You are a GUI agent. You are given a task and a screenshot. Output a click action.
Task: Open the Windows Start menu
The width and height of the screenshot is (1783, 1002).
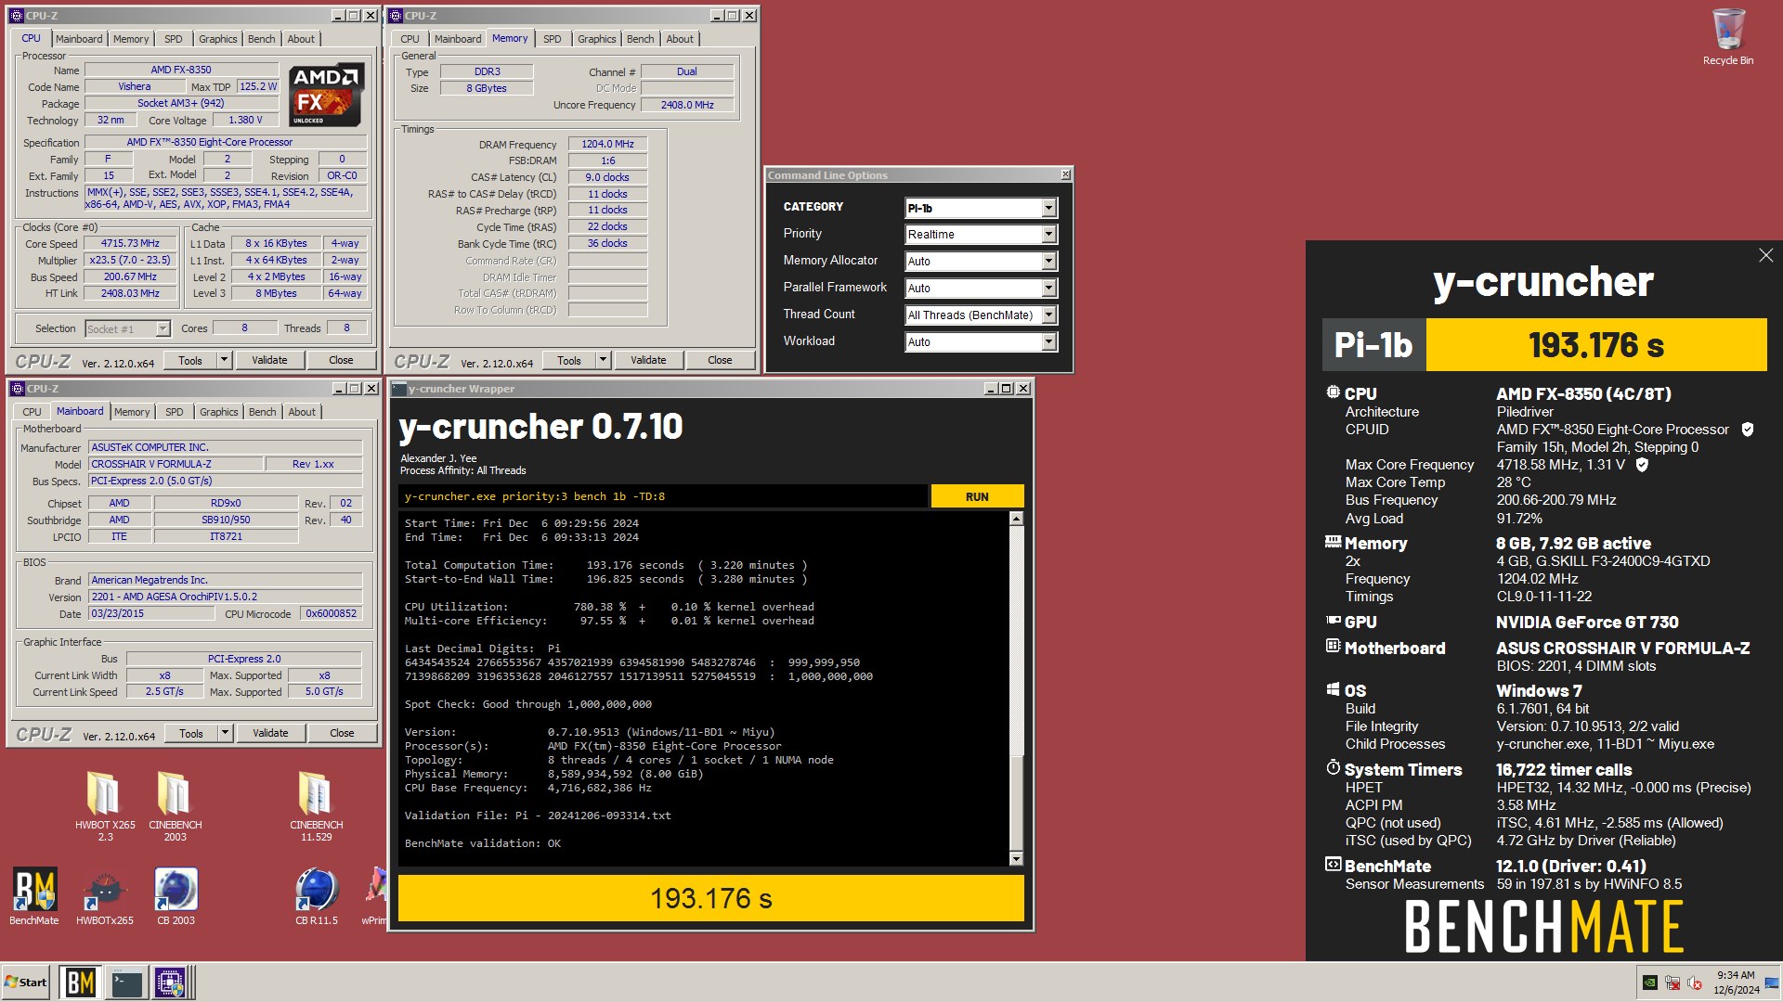(x=26, y=983)
